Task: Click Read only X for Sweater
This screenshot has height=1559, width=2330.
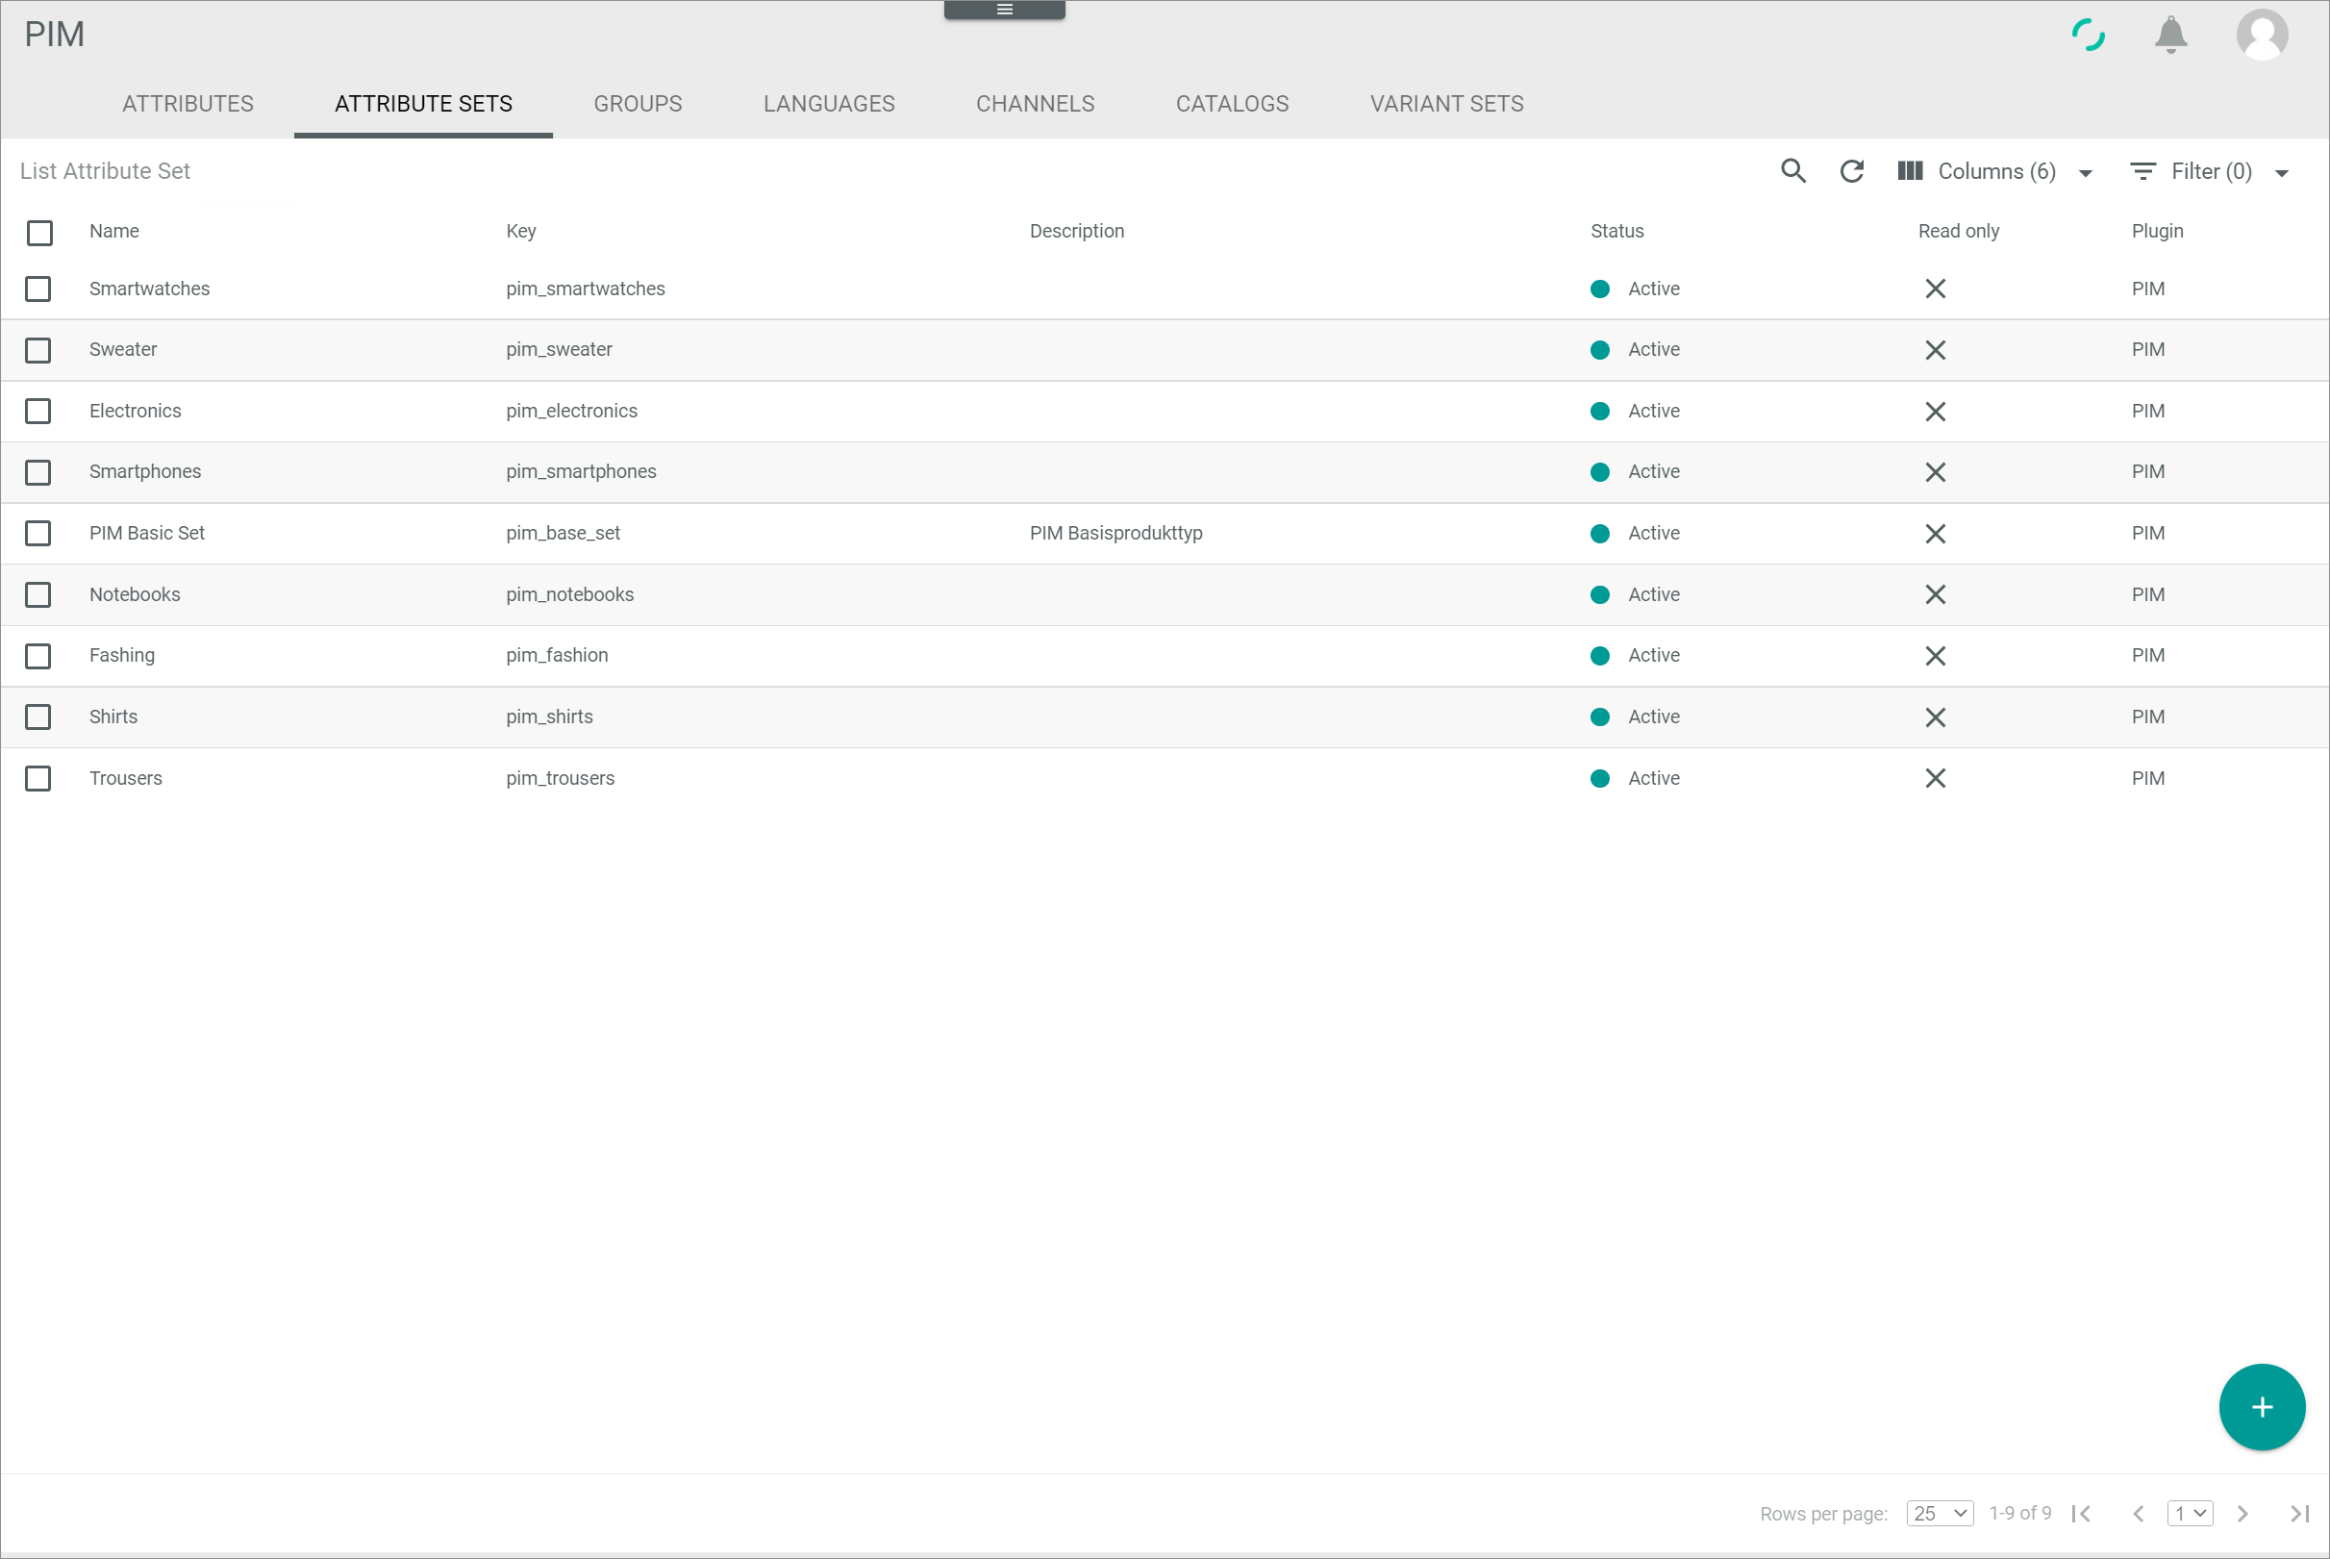Action: point(1936,350)
